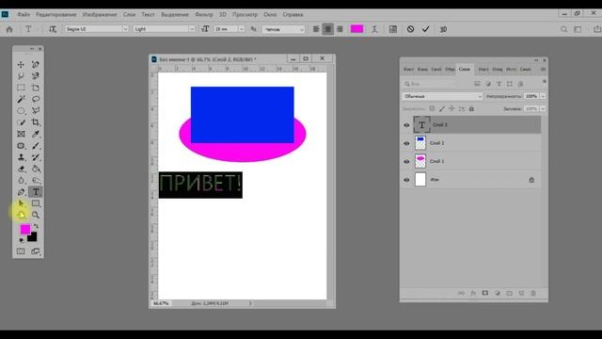Image resolution: width=602 pixels, height=339 pixels.
Task: Toggle lock all padlock in Layers panel
Action: (471, 109)
